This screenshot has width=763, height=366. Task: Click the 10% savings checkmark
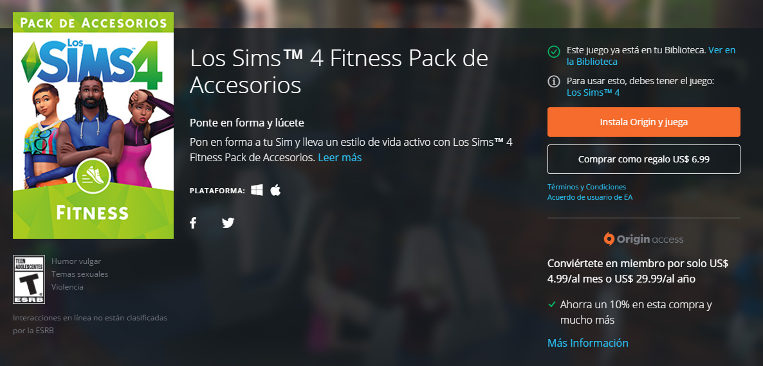(552, 305)
